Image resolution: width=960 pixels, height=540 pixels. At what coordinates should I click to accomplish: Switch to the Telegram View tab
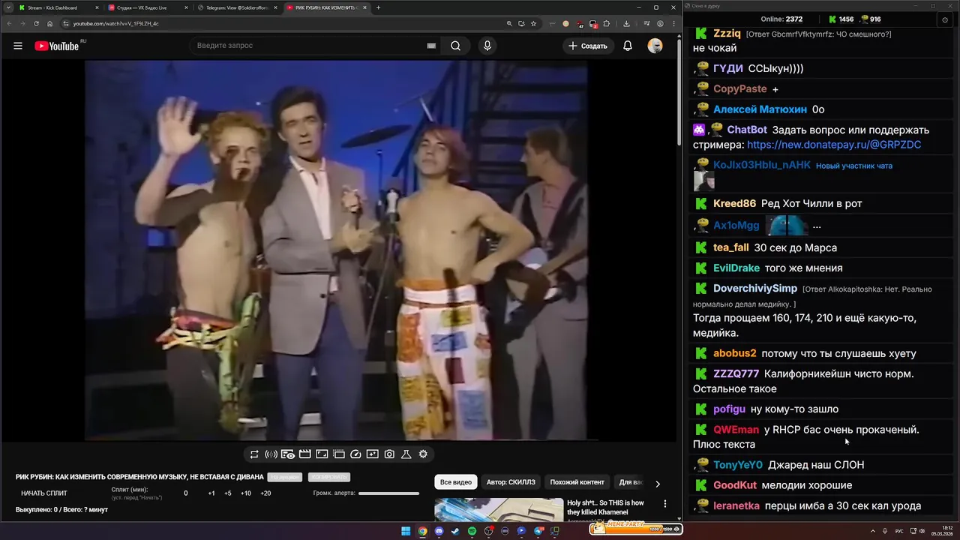tap(237, 7)
